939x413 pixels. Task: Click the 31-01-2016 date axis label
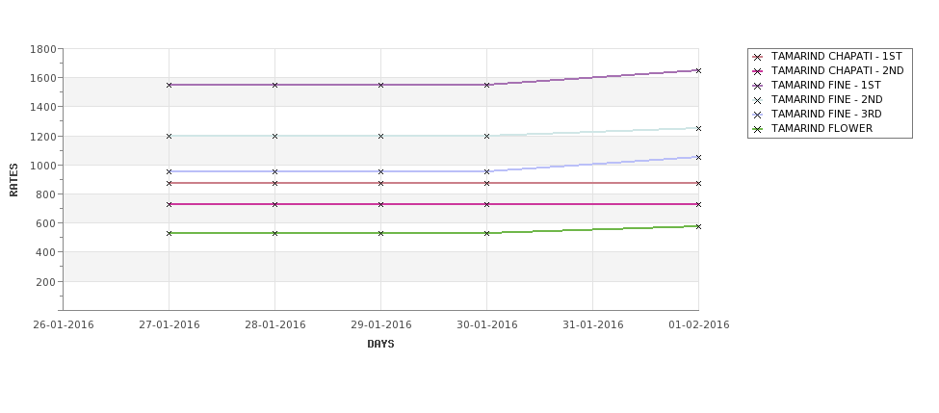click(593, 325)
